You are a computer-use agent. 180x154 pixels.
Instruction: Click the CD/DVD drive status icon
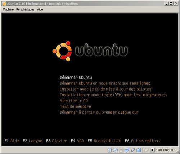coord(115,150)
